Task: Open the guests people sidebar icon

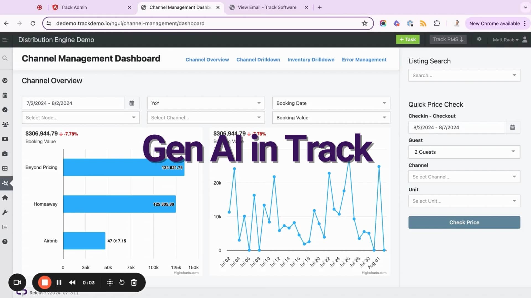Action: click(x=5, y=124)
